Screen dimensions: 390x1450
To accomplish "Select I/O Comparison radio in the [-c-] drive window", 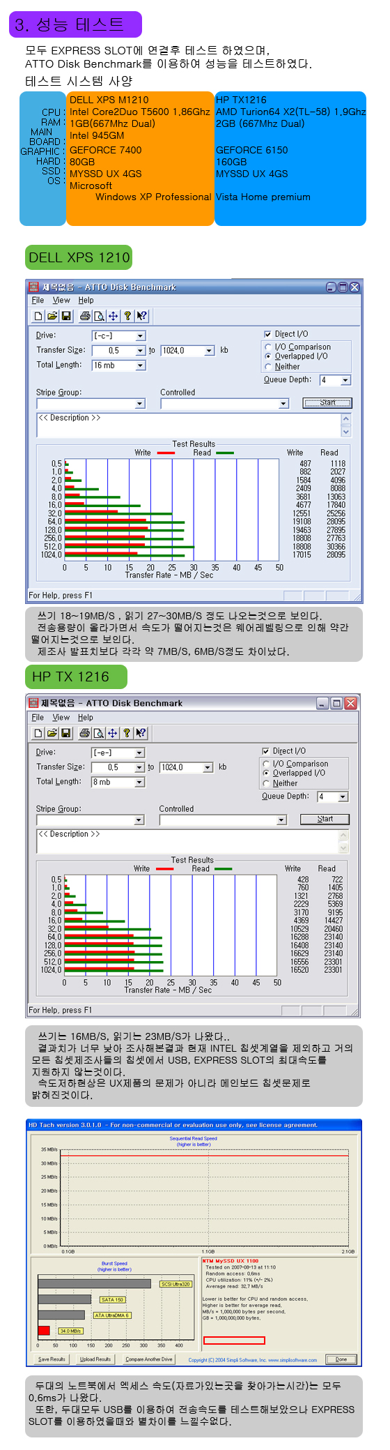I will (x=268, y=347).
